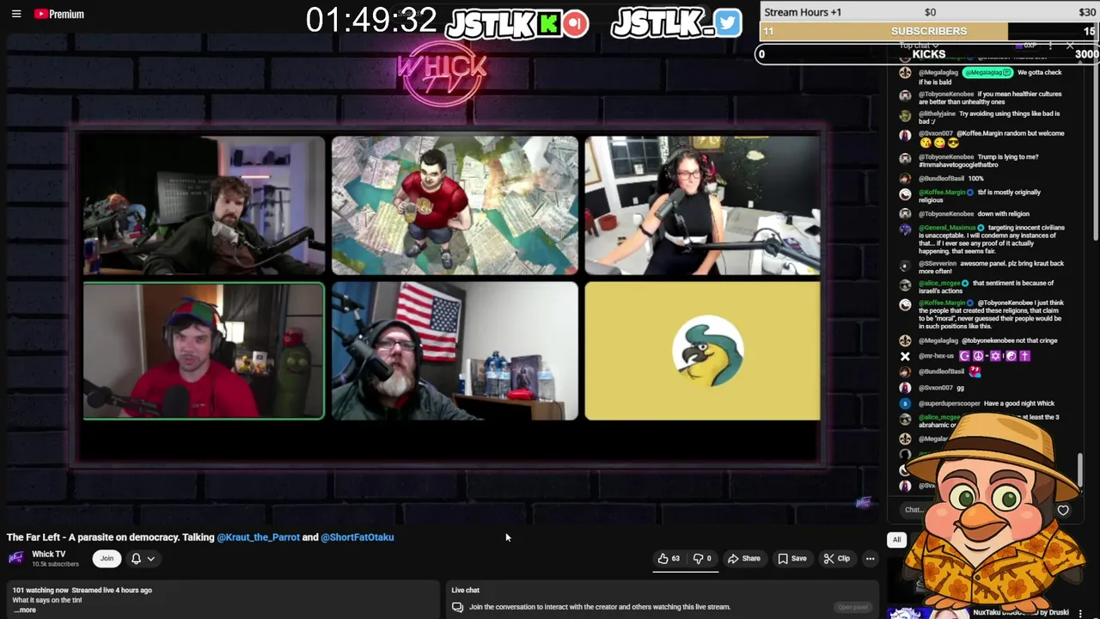
Task: Click the JSTLK Kick K icon
Action: (x=547, y=23)
